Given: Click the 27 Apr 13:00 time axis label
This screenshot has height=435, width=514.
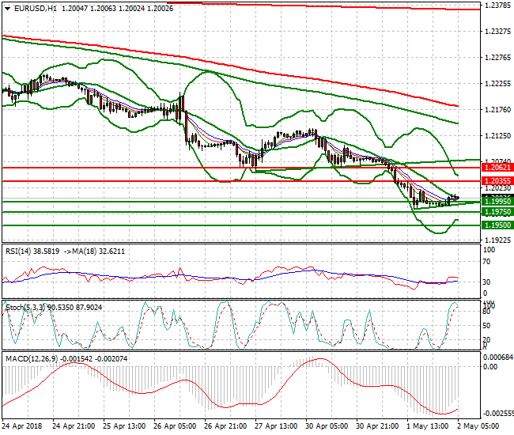Looking at the screenshot, I should (x=276, y=426).
